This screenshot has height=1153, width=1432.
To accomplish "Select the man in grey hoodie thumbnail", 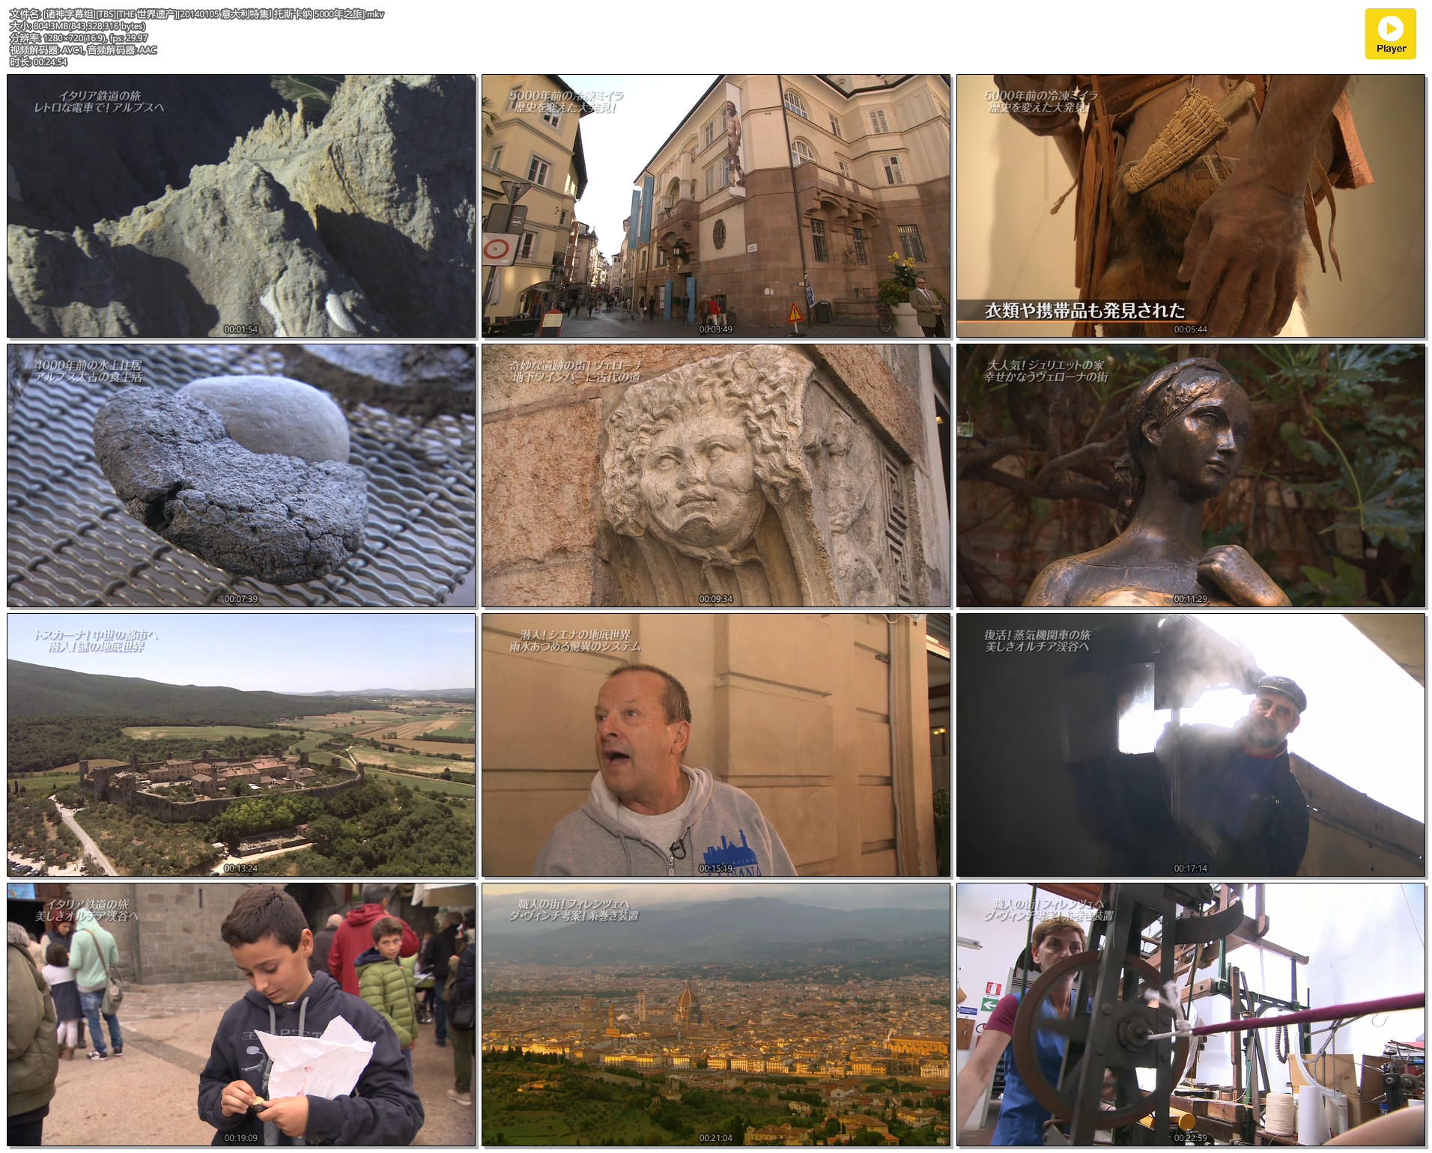I will 715,745.
